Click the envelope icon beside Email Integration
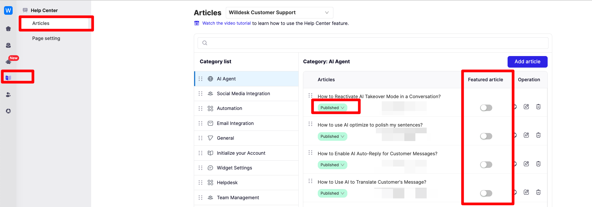 click(x=211, y=123)
